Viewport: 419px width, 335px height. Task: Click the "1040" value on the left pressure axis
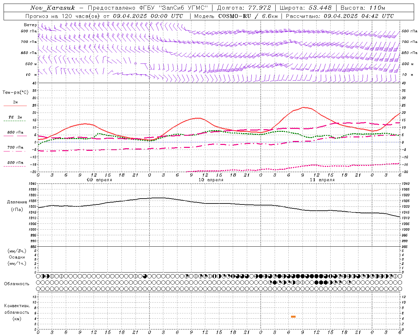(x=32, y=184)
